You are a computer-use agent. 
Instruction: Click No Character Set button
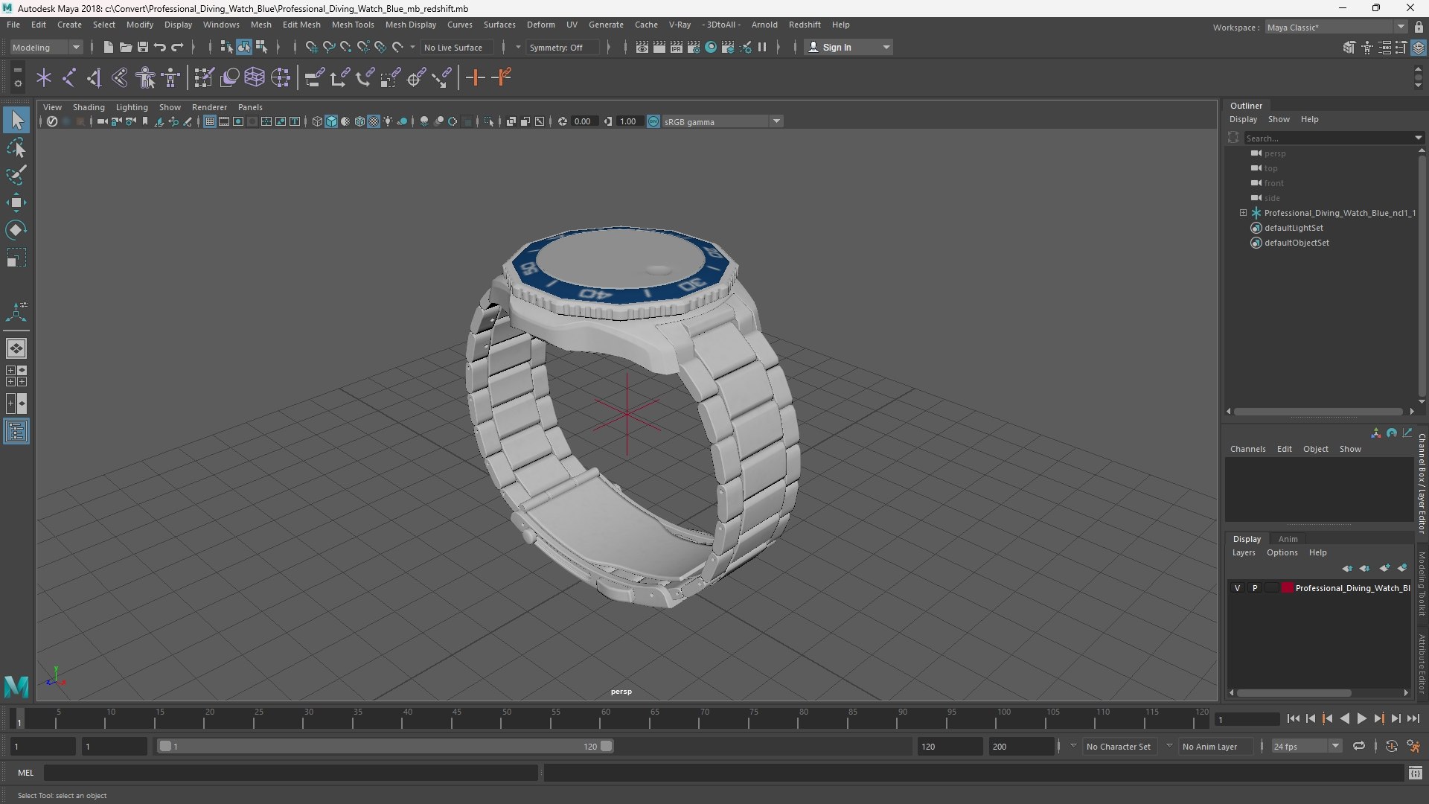[1118, 746]
